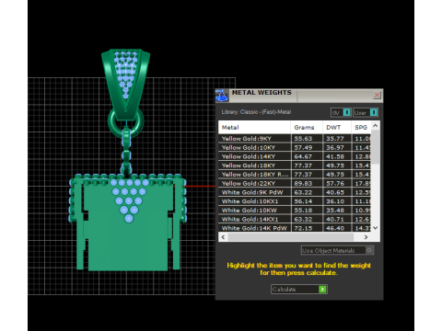Screen dimensions: 442x331
Task: Select the Yellow Gold:22KY row
Action: [x=295, y=183]
